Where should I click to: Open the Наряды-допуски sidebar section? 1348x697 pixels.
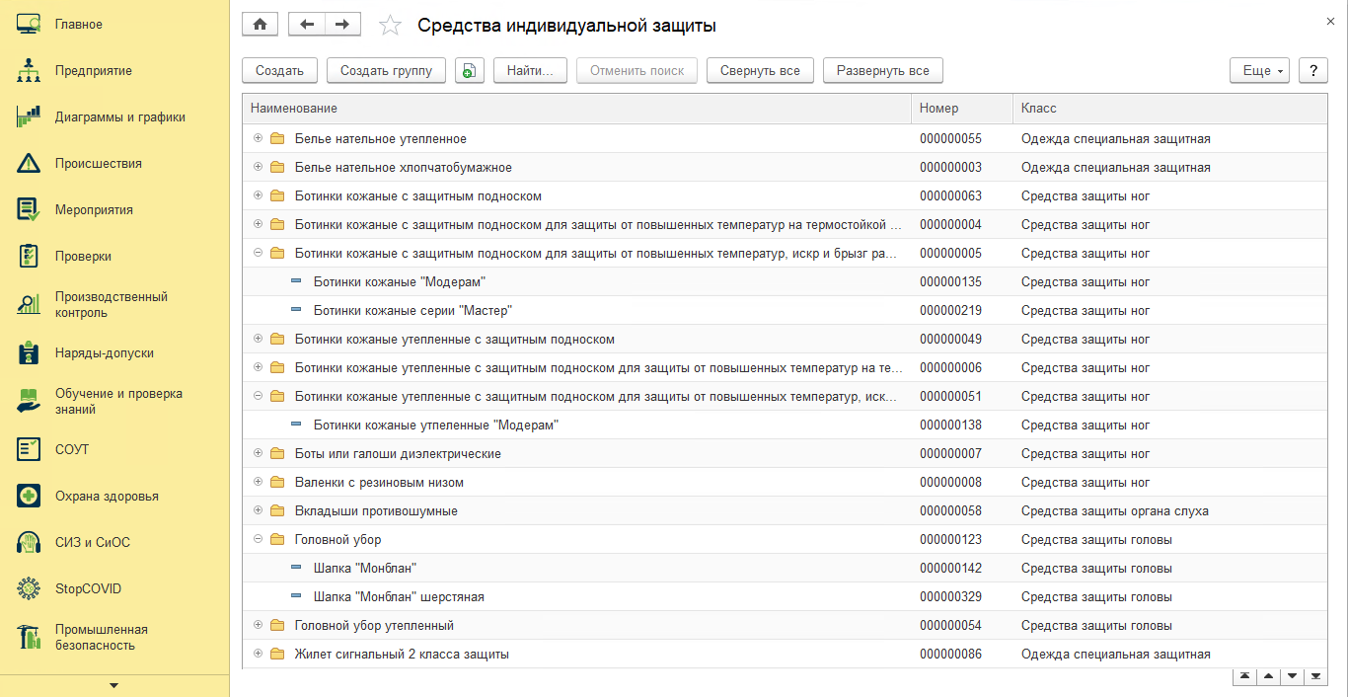(104, 353)
